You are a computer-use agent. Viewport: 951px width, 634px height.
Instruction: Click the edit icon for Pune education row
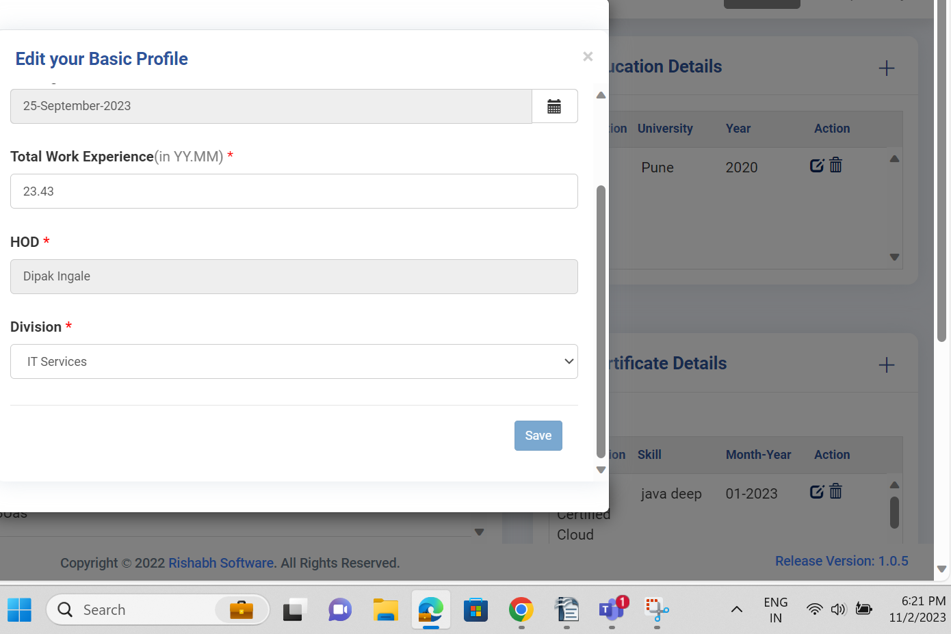click(x=817, y=166)
